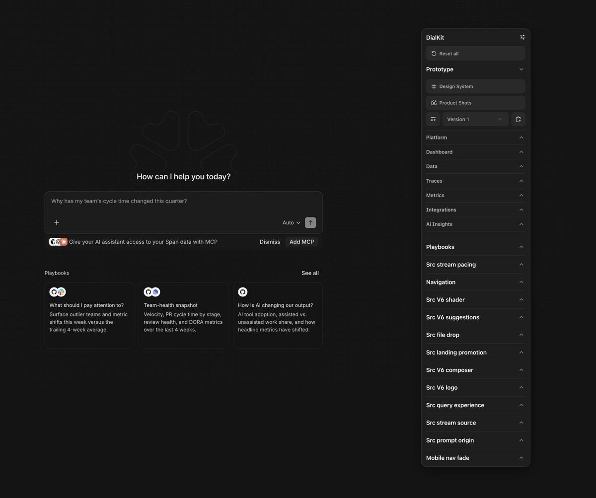Expand the Traces section
The width and height of the screenshot is (596, 498).
(475, 181)
